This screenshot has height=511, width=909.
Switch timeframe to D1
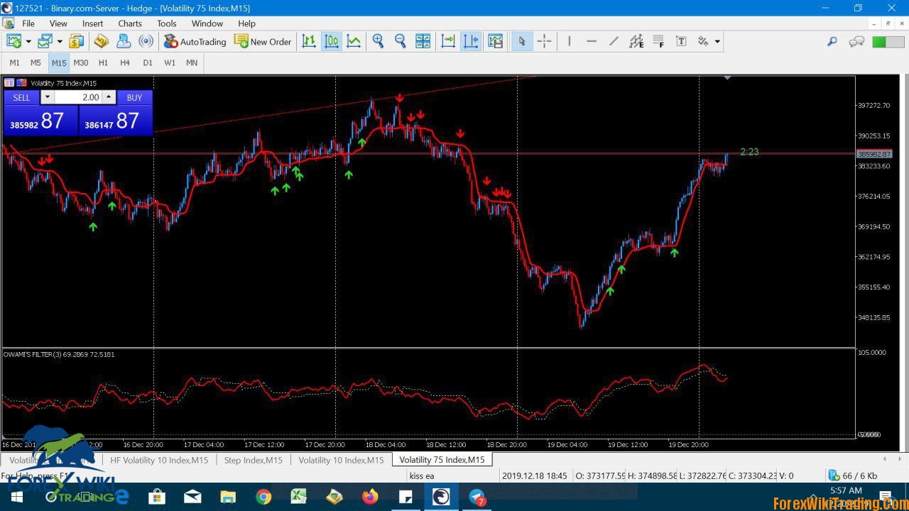(x=148, y=62)
